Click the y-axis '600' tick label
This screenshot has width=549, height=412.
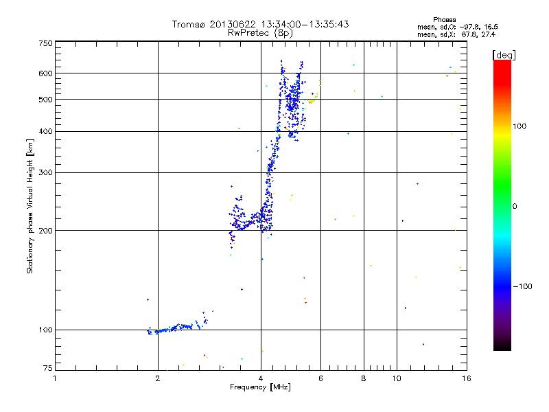[x=46, y=73]
